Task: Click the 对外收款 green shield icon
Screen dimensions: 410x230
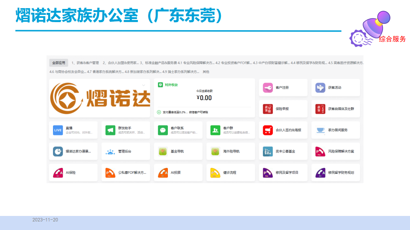Action: 160,85
